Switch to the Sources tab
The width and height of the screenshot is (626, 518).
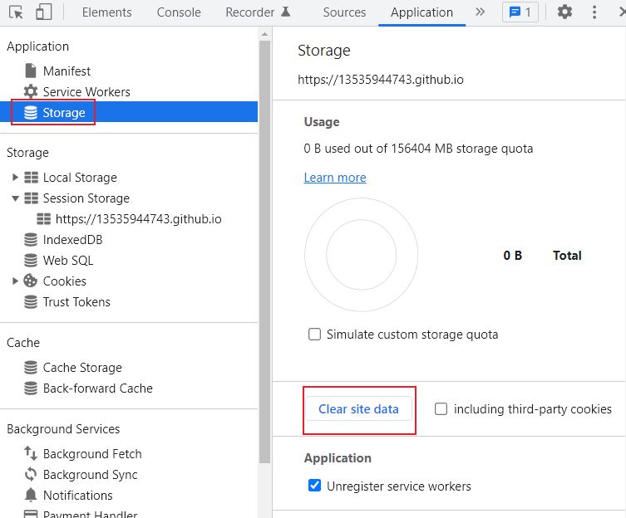coord(344,12)
